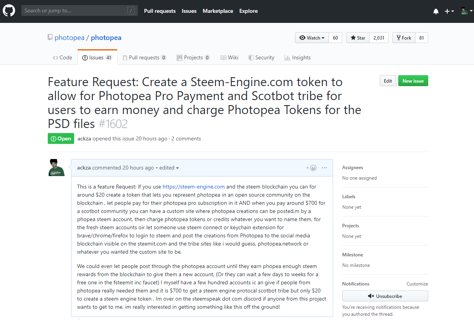
Task: Open the photopea repository name link
Action: (x=106, y=38)
